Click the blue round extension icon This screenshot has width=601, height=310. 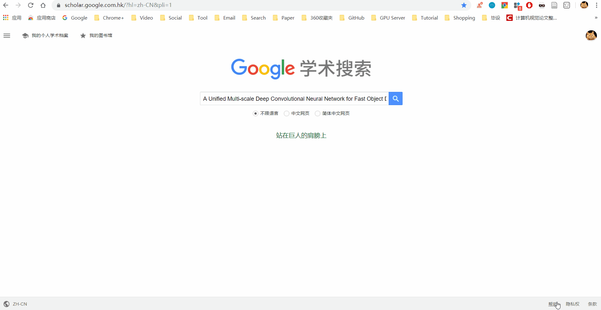coord(492,5)
